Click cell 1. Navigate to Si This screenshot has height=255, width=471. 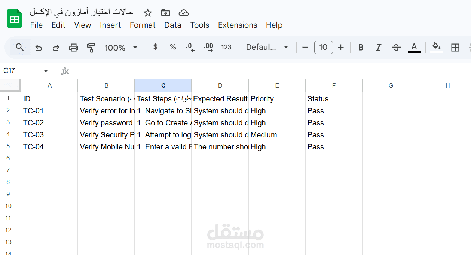[163, 110]
